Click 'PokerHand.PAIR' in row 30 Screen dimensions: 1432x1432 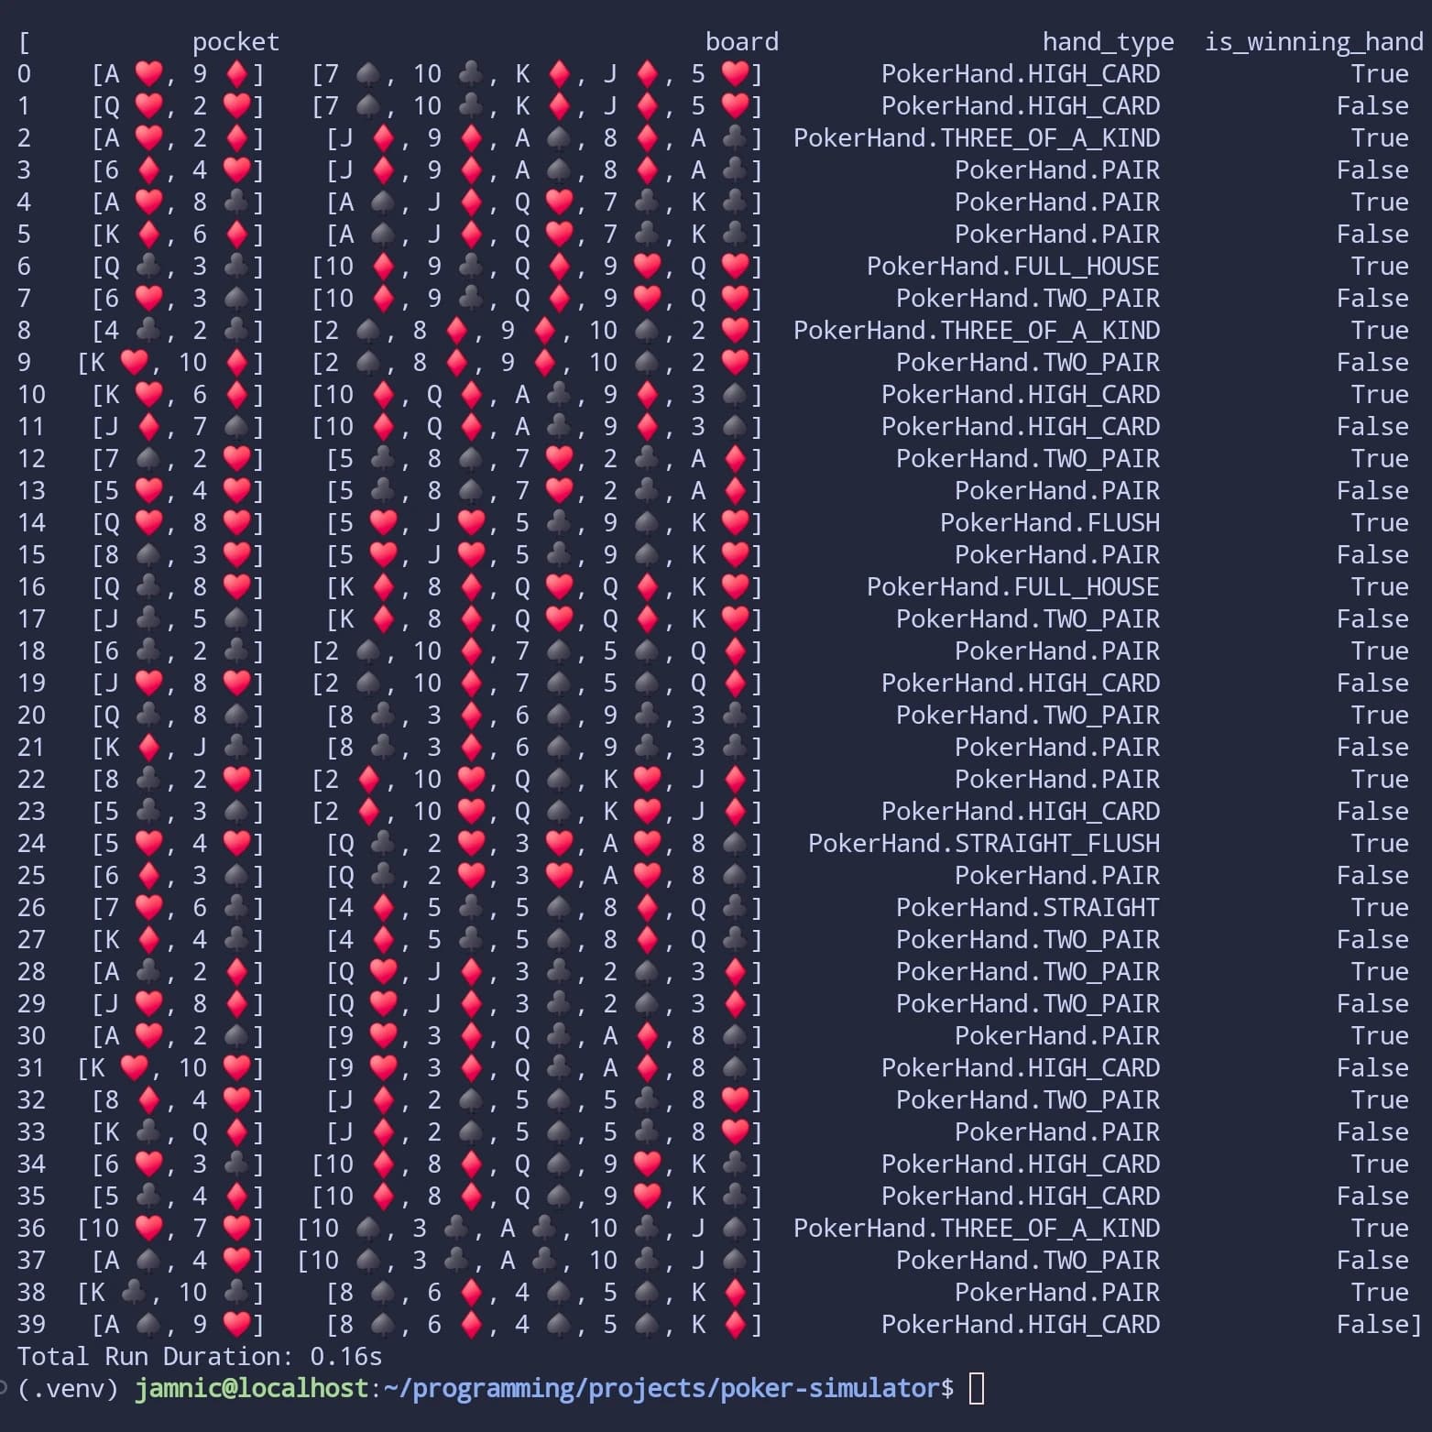point(1057,1036)
